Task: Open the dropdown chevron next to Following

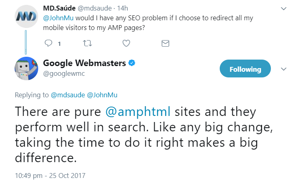Action: [284, 69]
